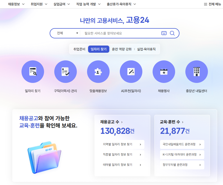Expand the 실업급여 menu

click(x=62, y=4)
